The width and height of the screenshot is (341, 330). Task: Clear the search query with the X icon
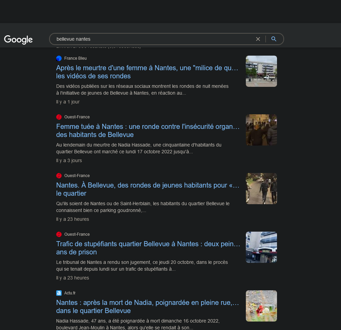(258, 39)
